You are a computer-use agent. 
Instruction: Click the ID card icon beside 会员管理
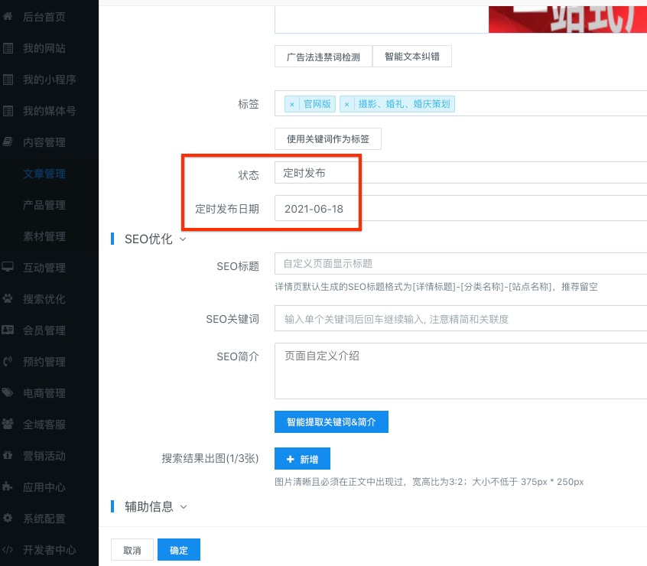point(8,330)
